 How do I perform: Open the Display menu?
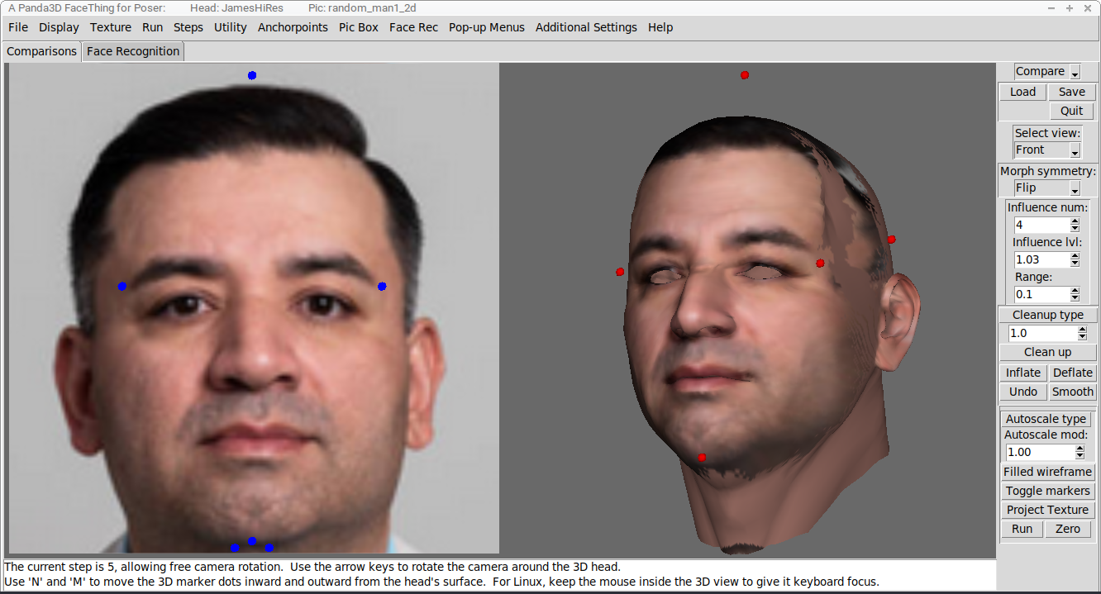click(x=60, y=27)
